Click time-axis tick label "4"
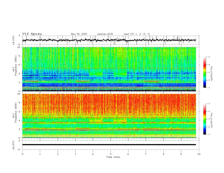Viewport: 224px width, 173px height. [93, 154]
